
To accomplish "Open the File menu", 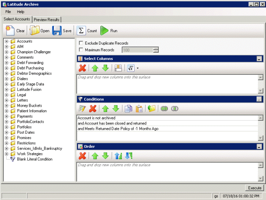I will [x=8, y=12].
